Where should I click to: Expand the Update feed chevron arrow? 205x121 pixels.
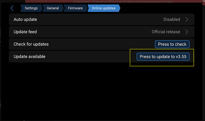click(x=187, y=32)
